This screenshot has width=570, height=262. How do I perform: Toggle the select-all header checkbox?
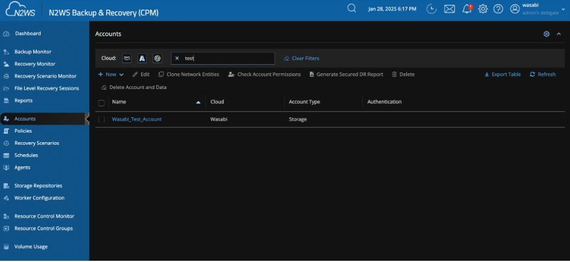[101, 103]
